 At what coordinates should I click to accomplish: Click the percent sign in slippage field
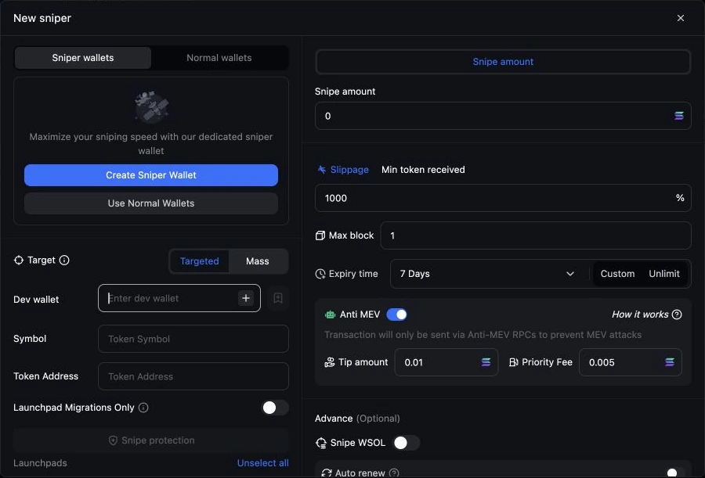[680, 198]
